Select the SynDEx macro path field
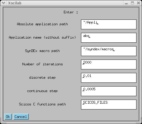Image resolution: width=142 pixels, height=124 pixels. (109, 51)
